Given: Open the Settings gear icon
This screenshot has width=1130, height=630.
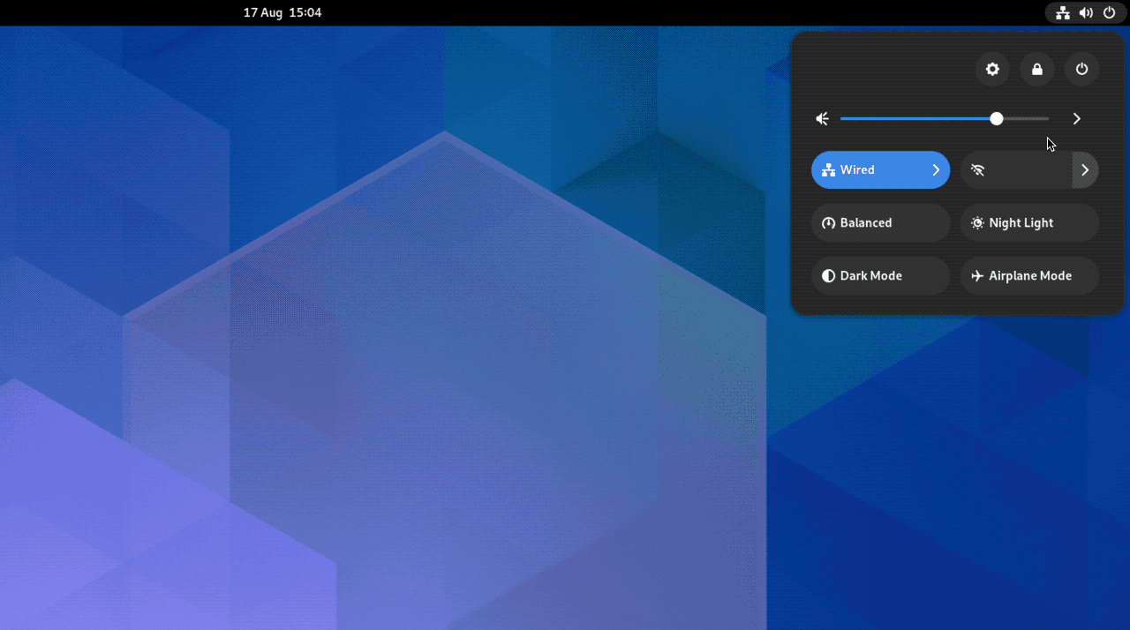Looking at the screenshot, I should [x=992, y=69].
